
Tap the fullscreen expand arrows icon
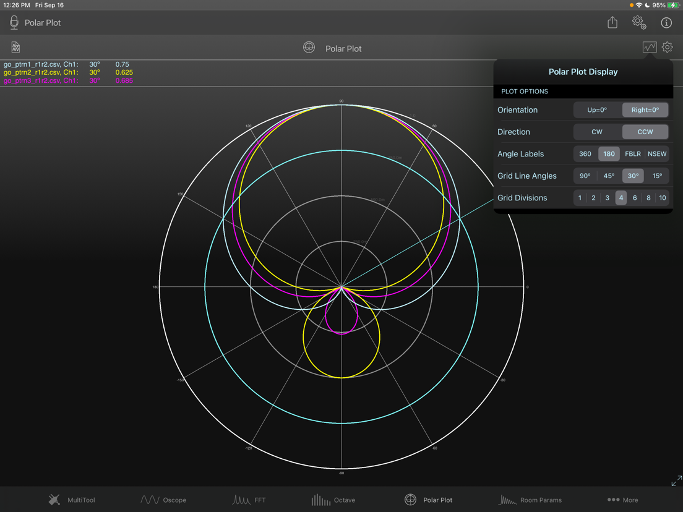tap(676, 480)
